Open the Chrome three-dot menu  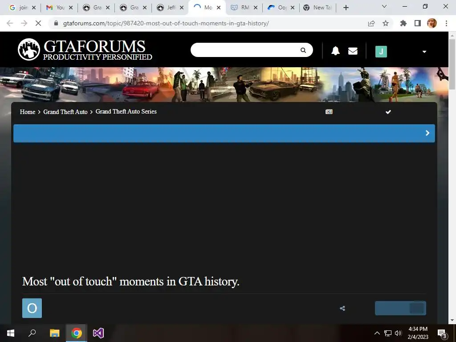tap(446, 23)
